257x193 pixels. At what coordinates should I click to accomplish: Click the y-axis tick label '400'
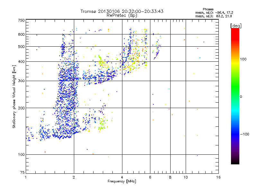[x=21, y=61]
